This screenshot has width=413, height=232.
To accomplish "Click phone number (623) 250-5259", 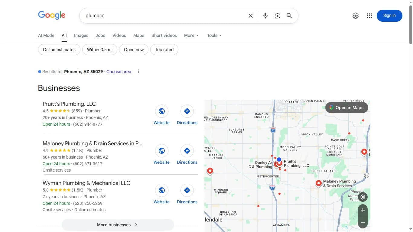I will [88, 203].
